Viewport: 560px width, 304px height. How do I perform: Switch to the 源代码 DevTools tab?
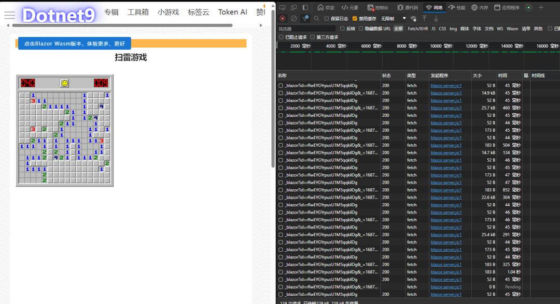point(408,7)
